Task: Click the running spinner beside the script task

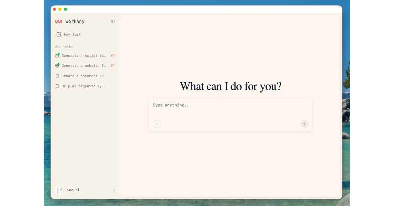Action: point(113,56)
